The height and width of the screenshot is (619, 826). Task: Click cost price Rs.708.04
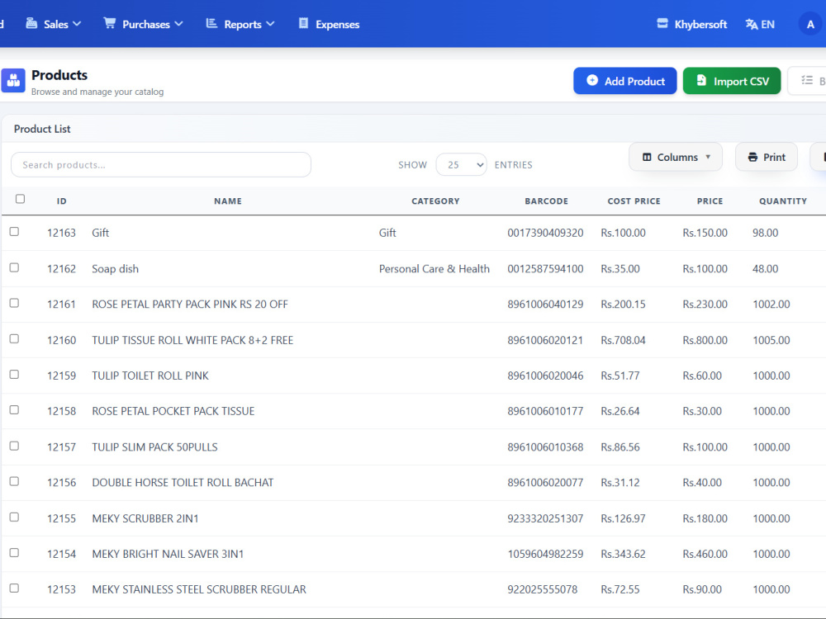pyautogui.click(x=623, y=340)
